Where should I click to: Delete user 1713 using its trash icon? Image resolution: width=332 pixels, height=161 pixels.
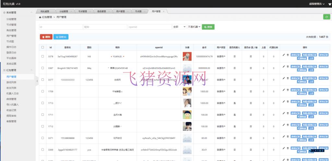[288, 101]
